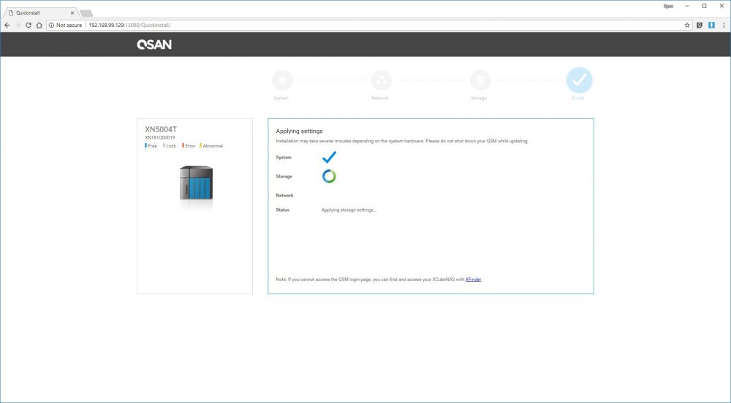Image resolution: width=731 pixels, height=403 pixels.
Task: Click the Status row label
Action: click(x=282, y=210)
